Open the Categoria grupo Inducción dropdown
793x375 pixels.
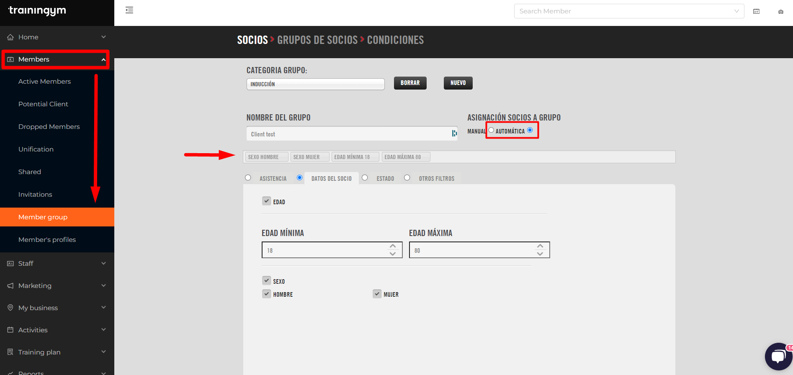pos(315,84)
